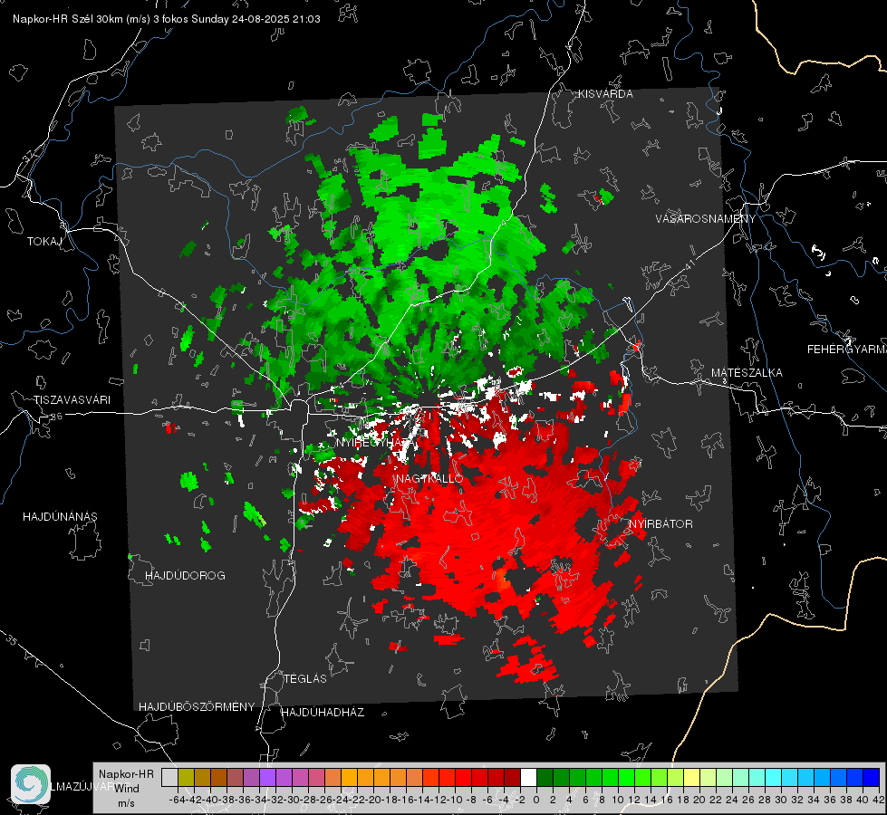The image size is (887, 815).
Task: Select the HAJDÚHADHÁZ city label
Action: (323, 713)
